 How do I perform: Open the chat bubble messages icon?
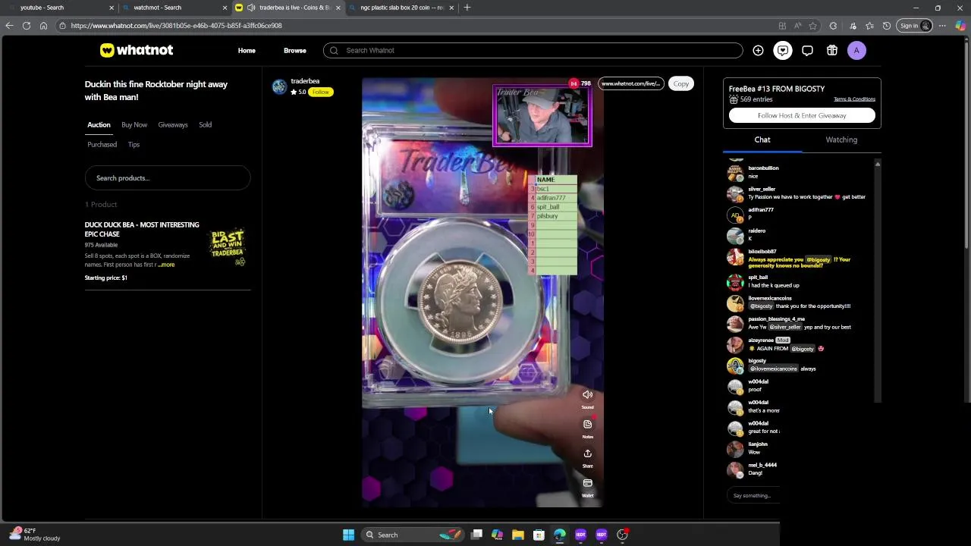tap(807, 50)
